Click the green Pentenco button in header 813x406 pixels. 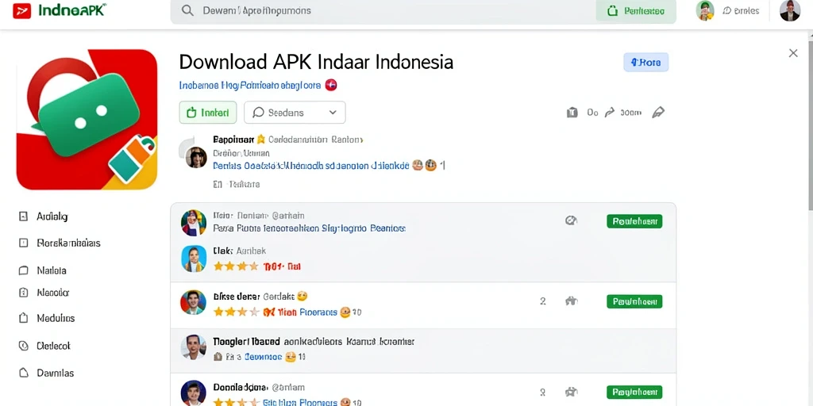[636, 11]
